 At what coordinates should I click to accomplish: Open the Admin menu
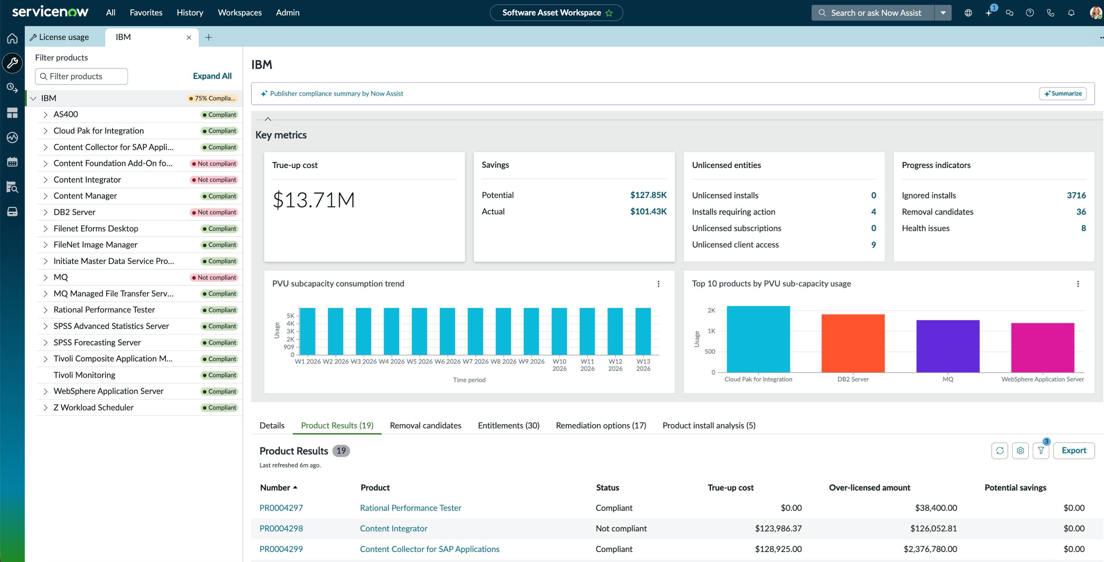[x=288, y=13]
